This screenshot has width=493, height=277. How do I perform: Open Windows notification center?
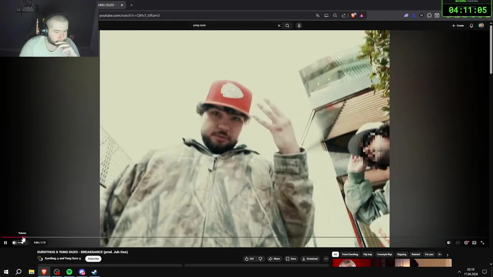click(x=485, y=272)
